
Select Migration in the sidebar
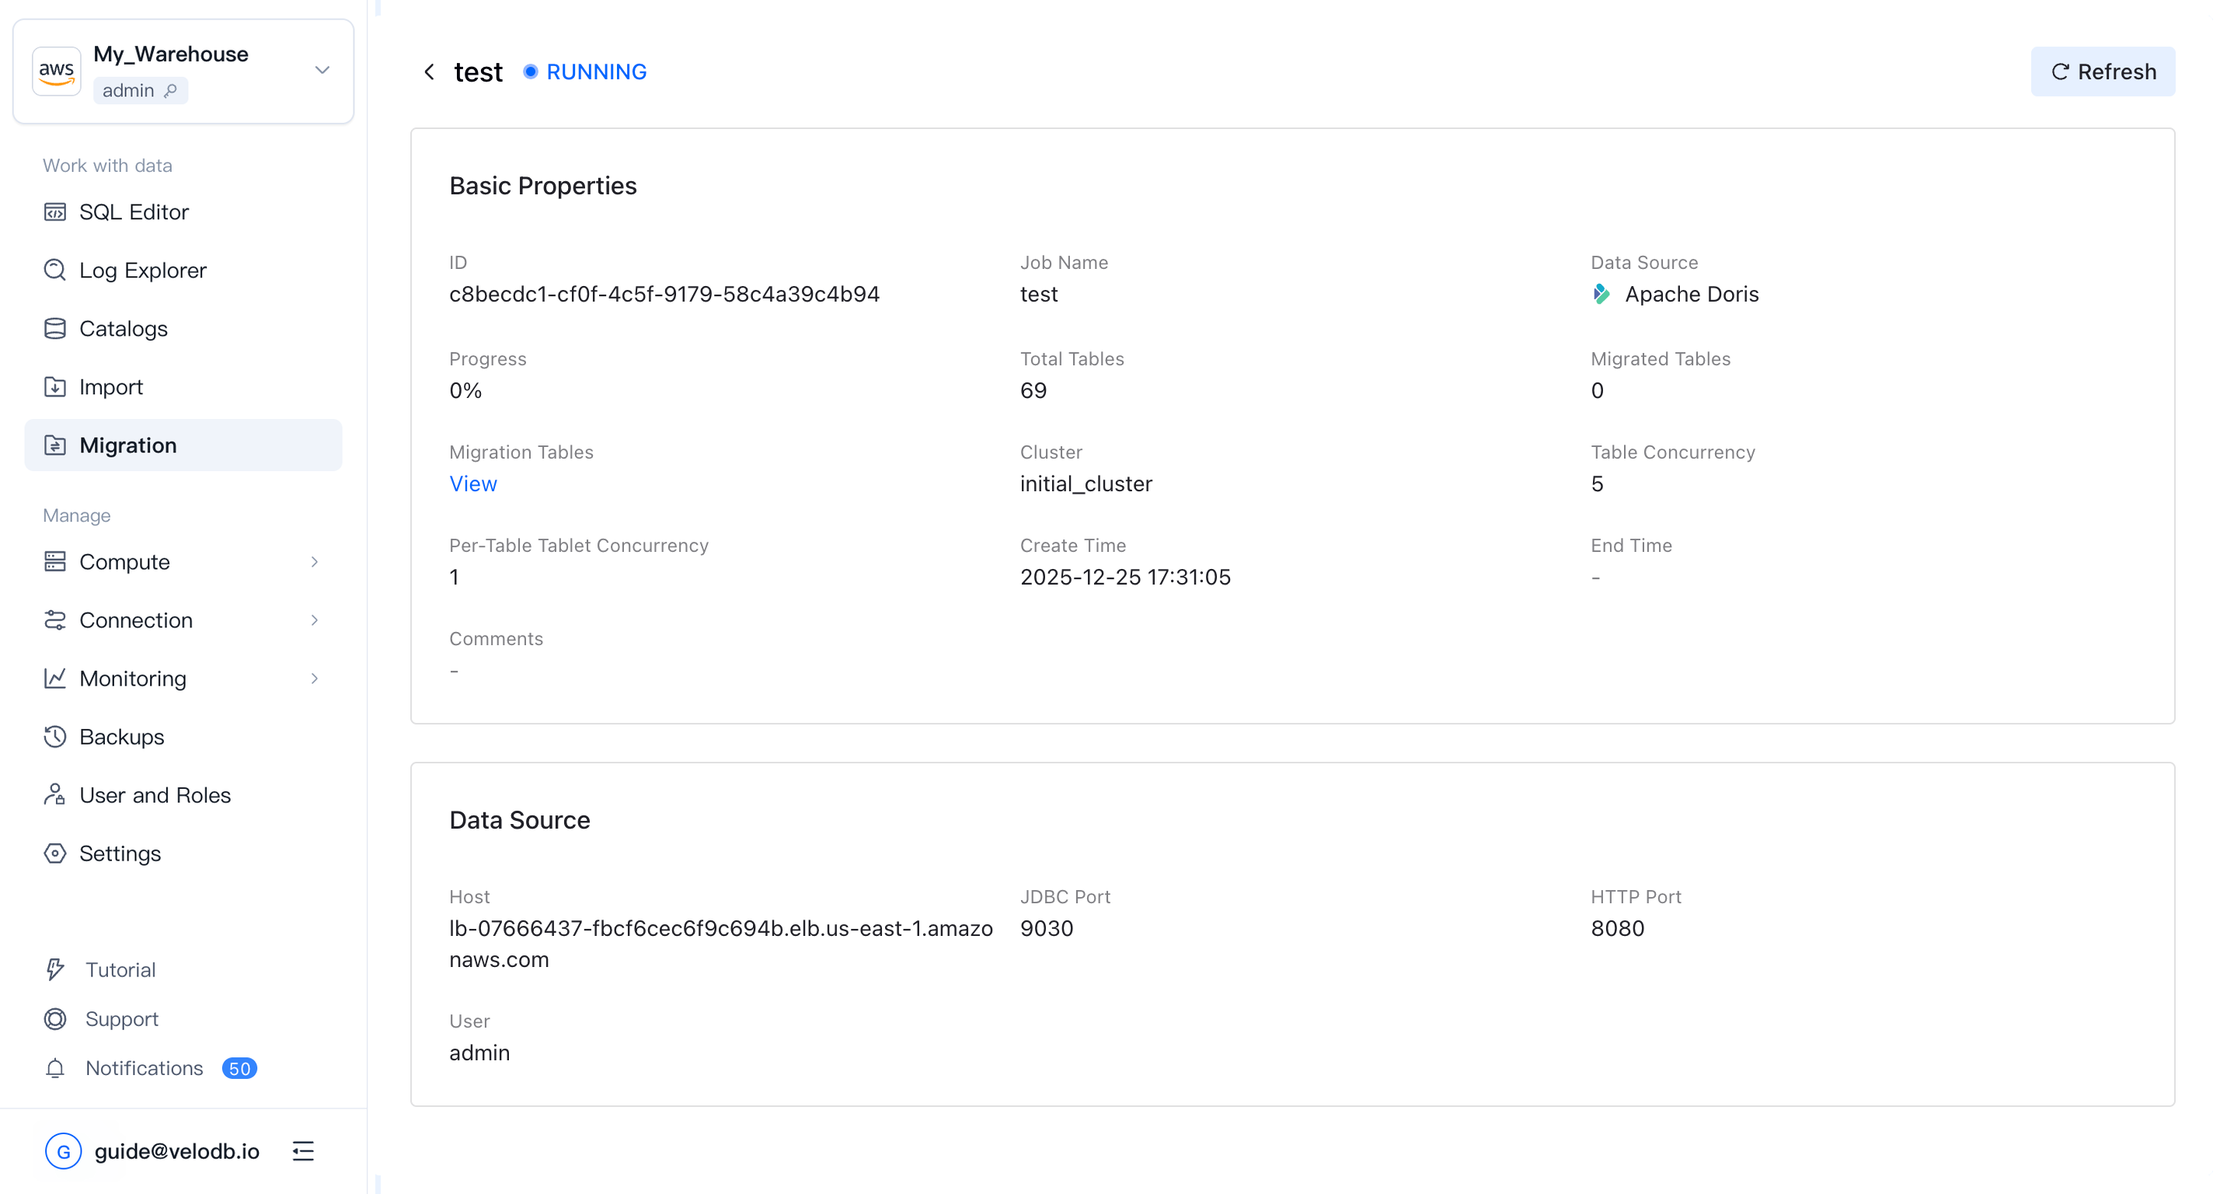128,445
